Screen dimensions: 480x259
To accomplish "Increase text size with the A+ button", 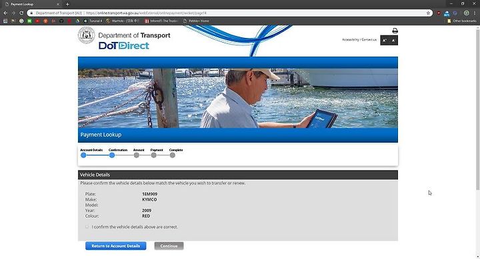I will tap(385, 41).
